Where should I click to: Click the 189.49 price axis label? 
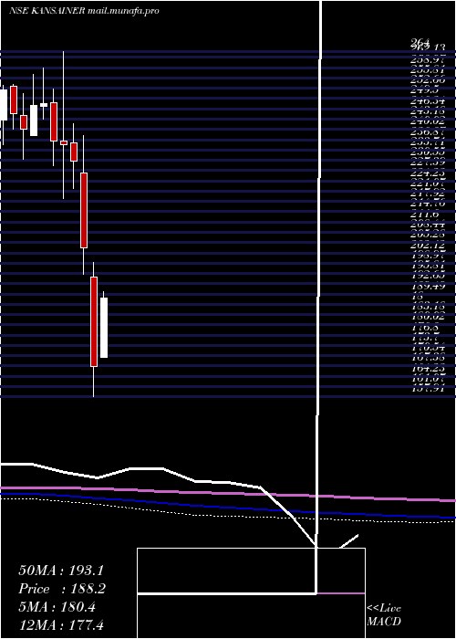(x=427, y=286)
